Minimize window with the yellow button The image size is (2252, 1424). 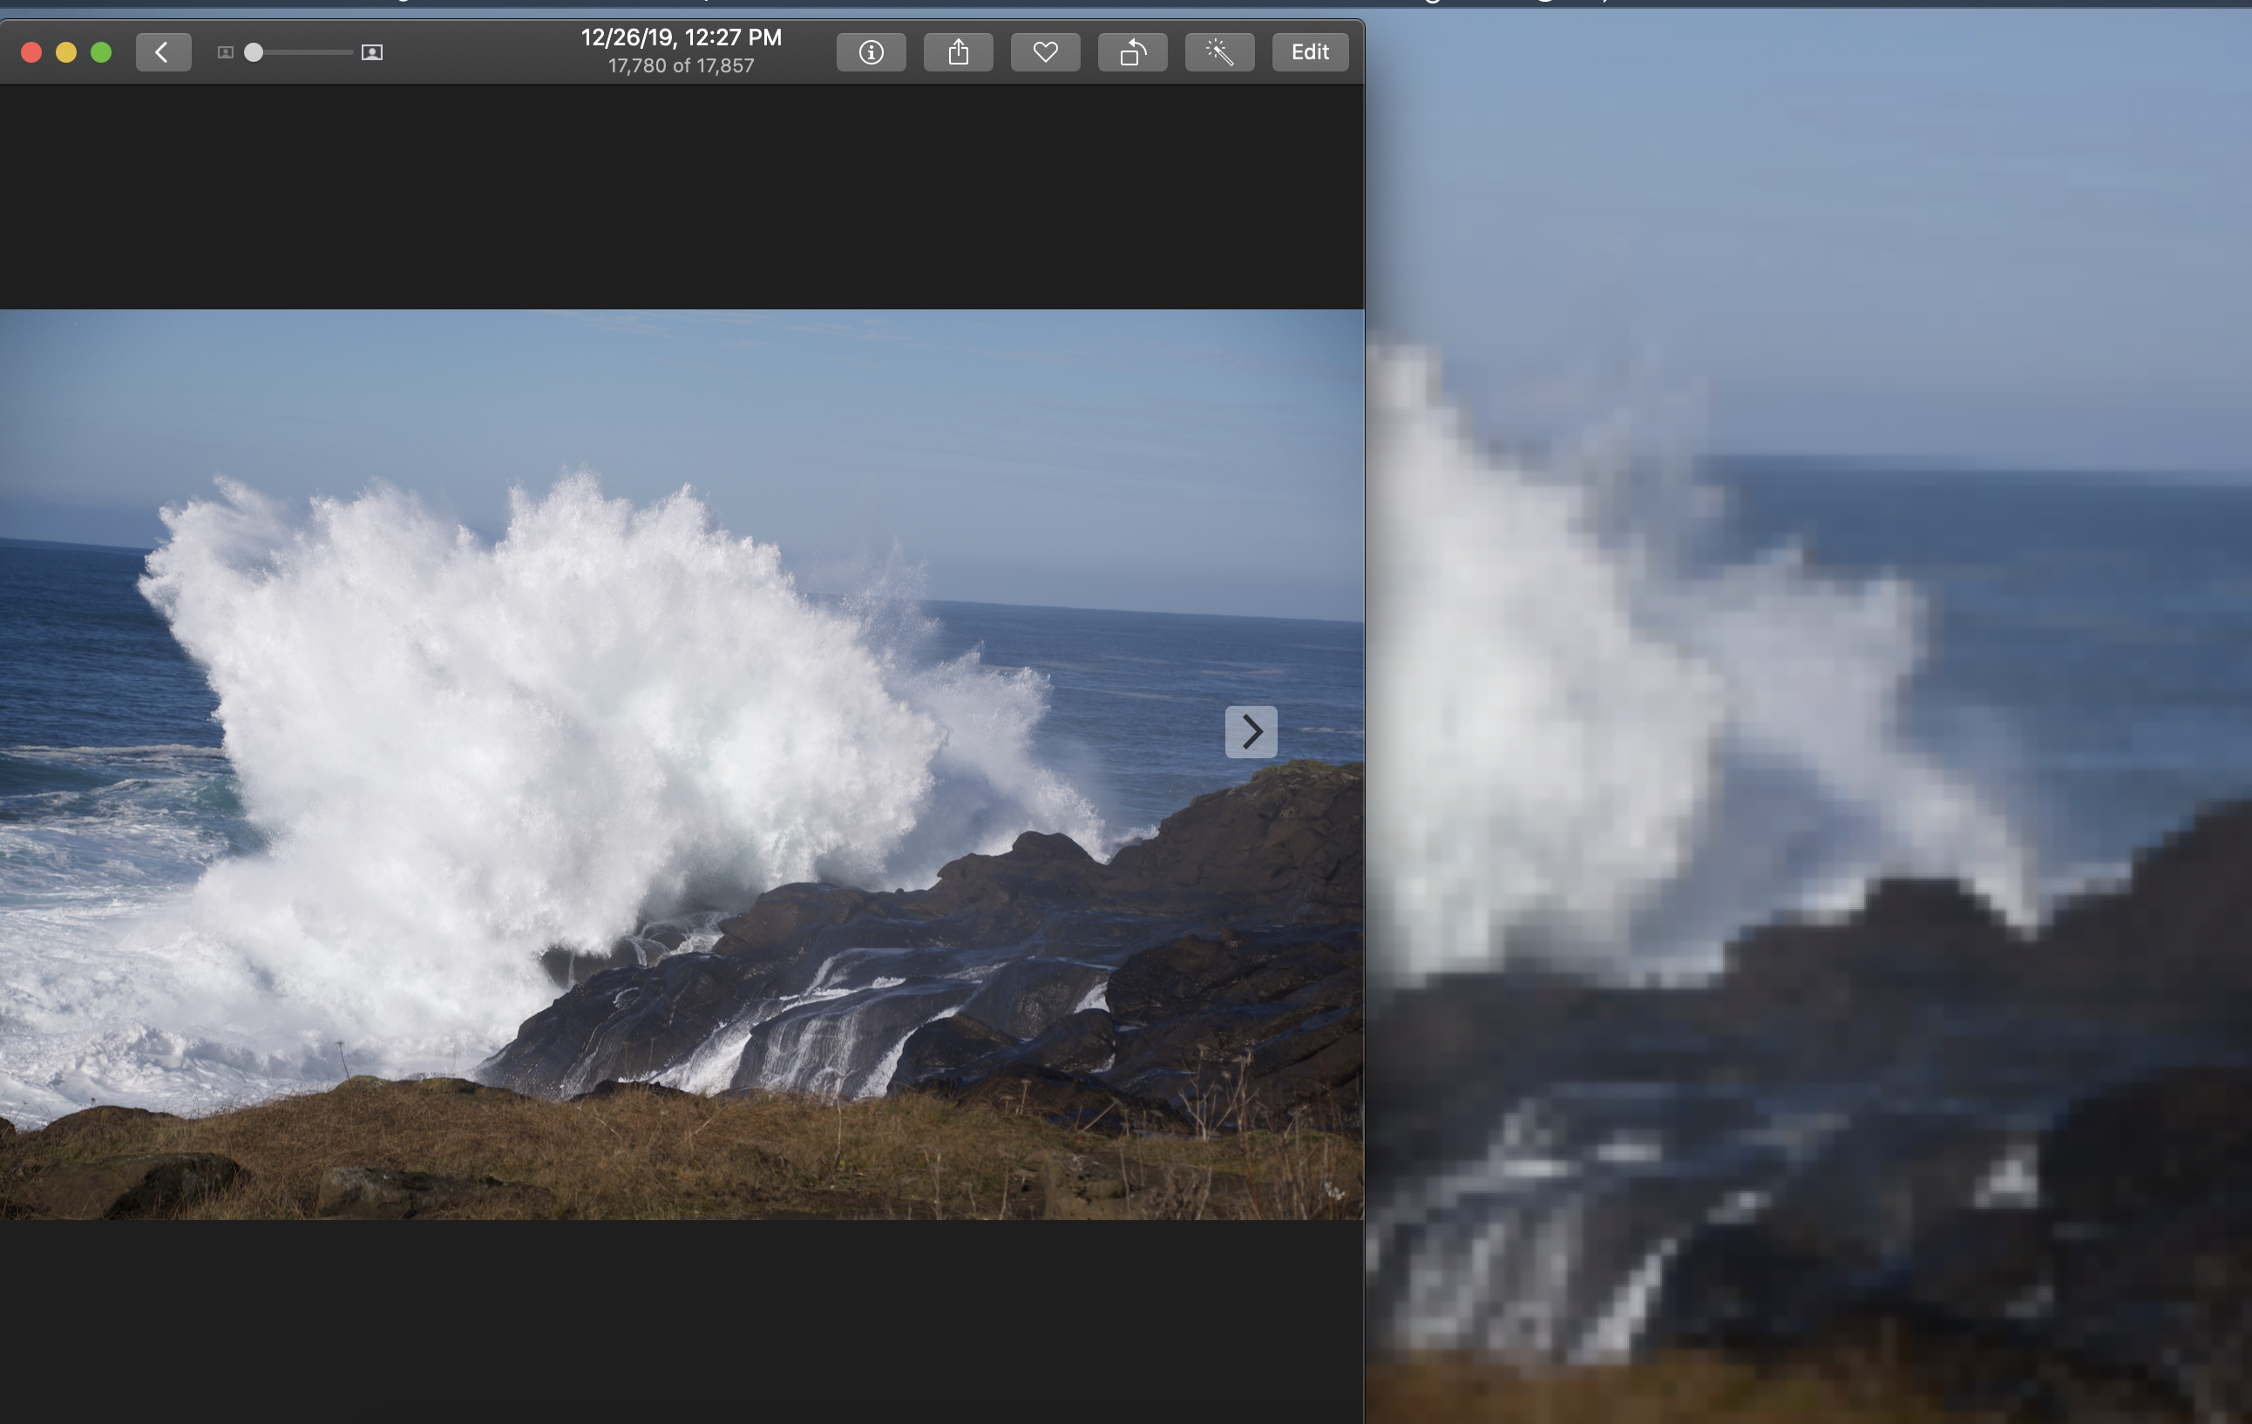tap(66, 52)
